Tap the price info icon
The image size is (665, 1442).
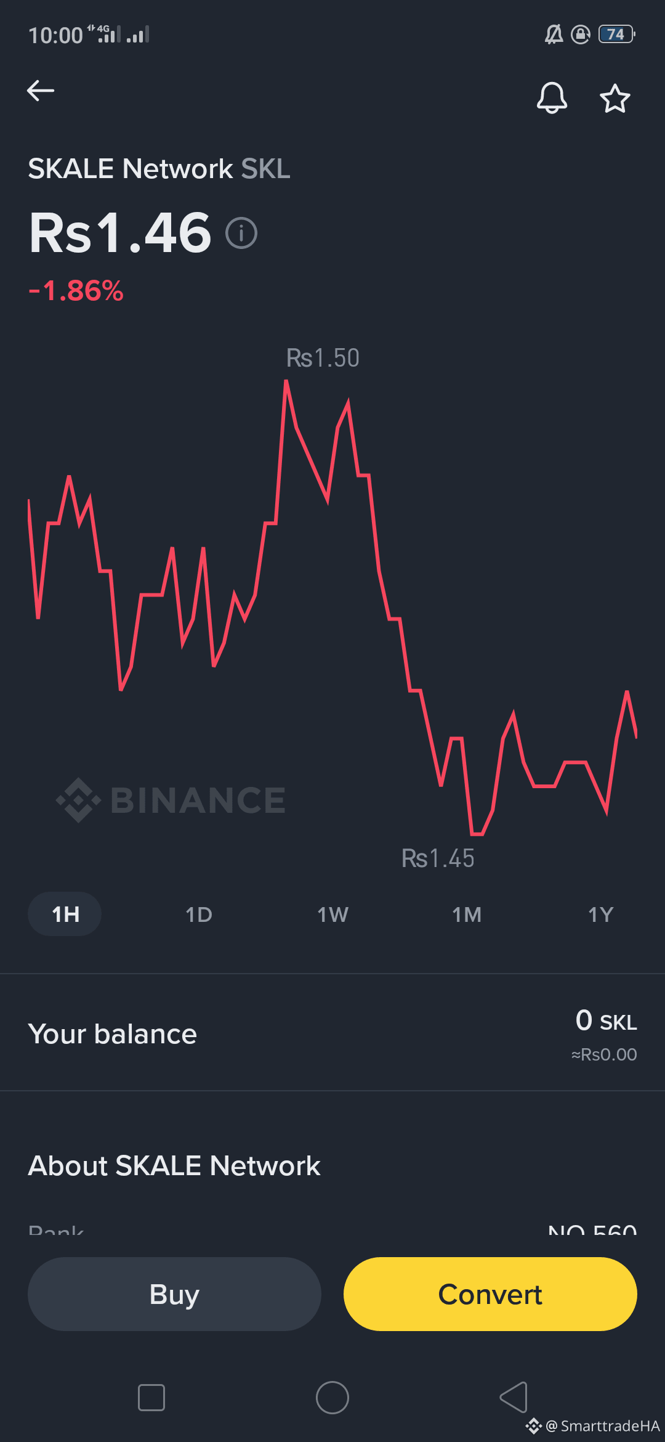pos(241,234)
